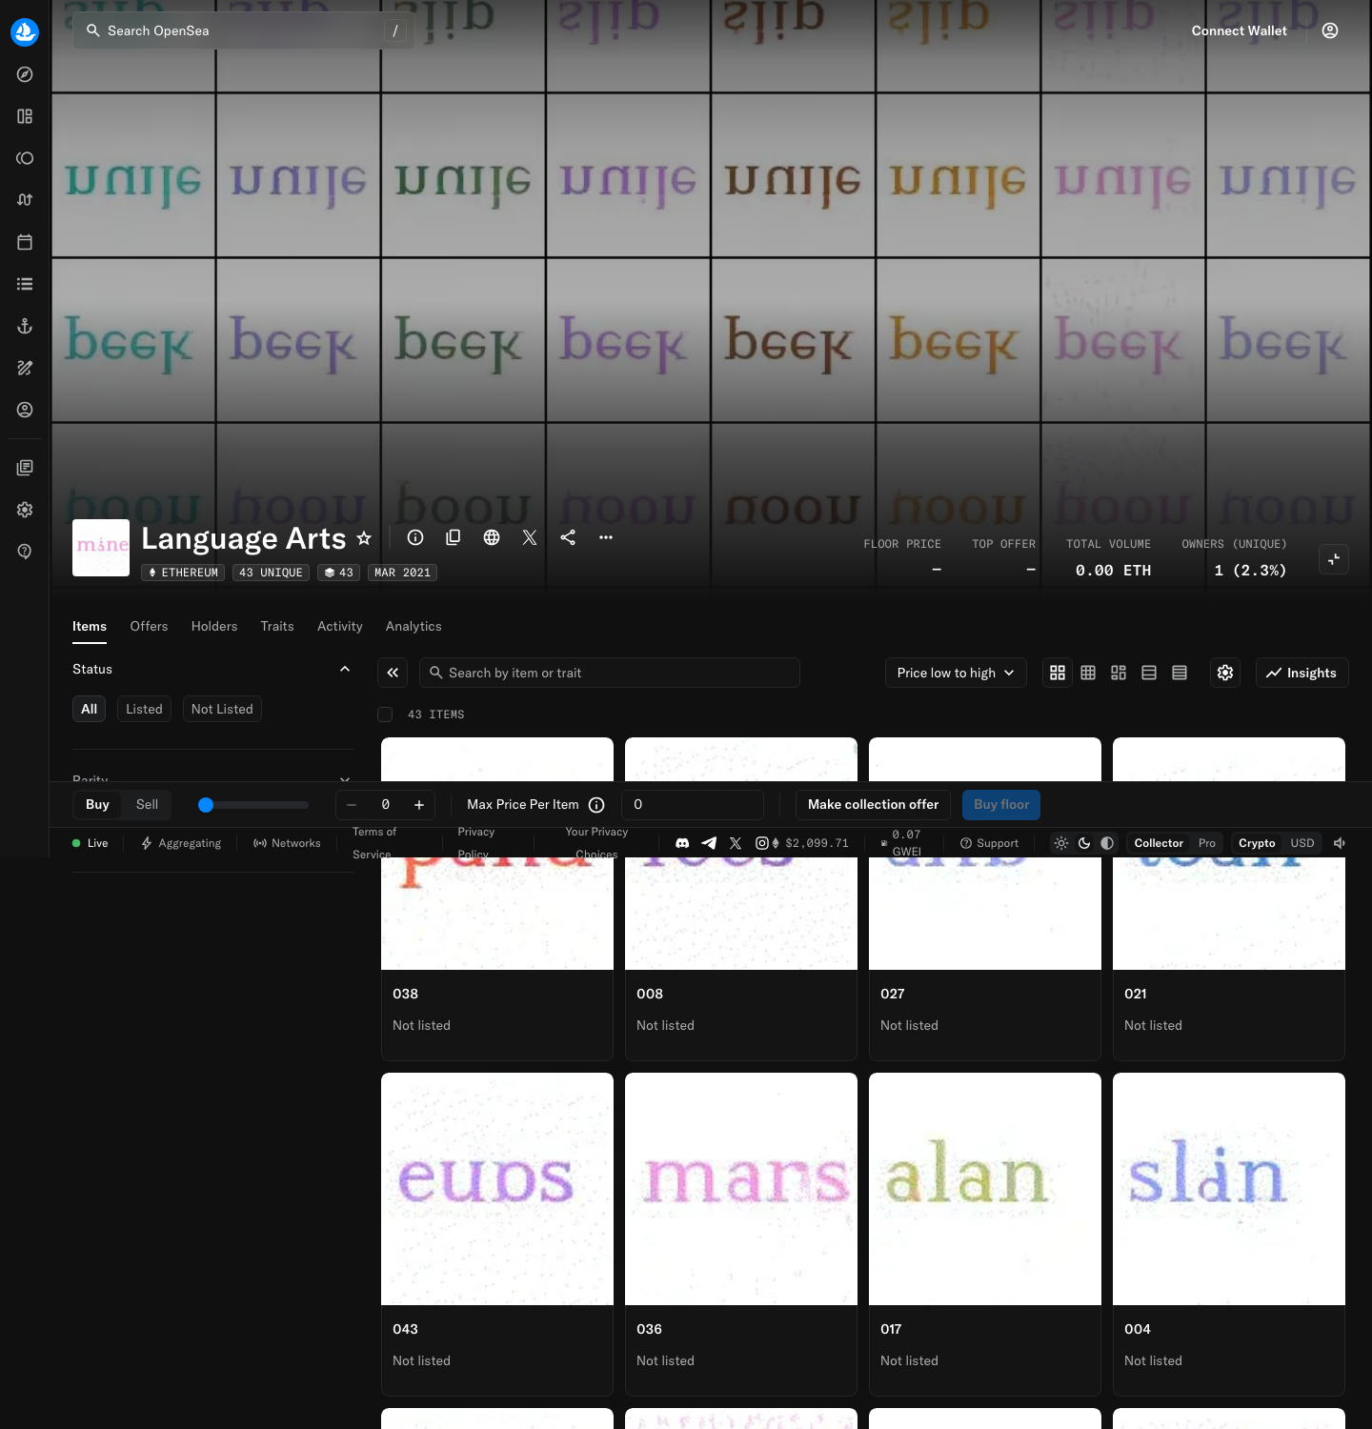Open the drops calendar icon in sidebar
This screenshot has width=1372, height=1429.
point(25,242)
